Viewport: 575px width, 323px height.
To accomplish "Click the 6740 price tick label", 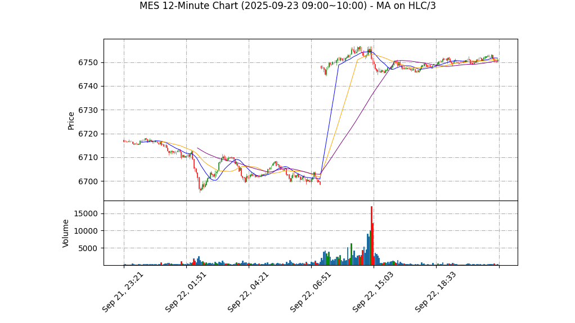I will (x=88, y=87).
